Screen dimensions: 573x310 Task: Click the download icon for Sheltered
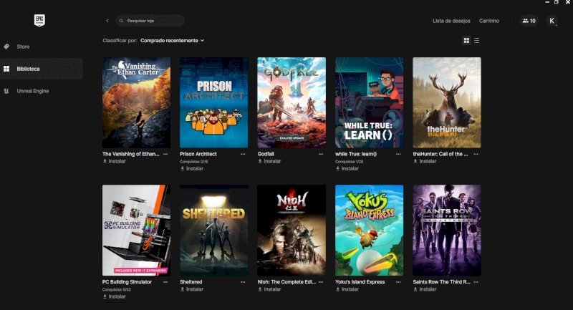[x=183, y=289]
